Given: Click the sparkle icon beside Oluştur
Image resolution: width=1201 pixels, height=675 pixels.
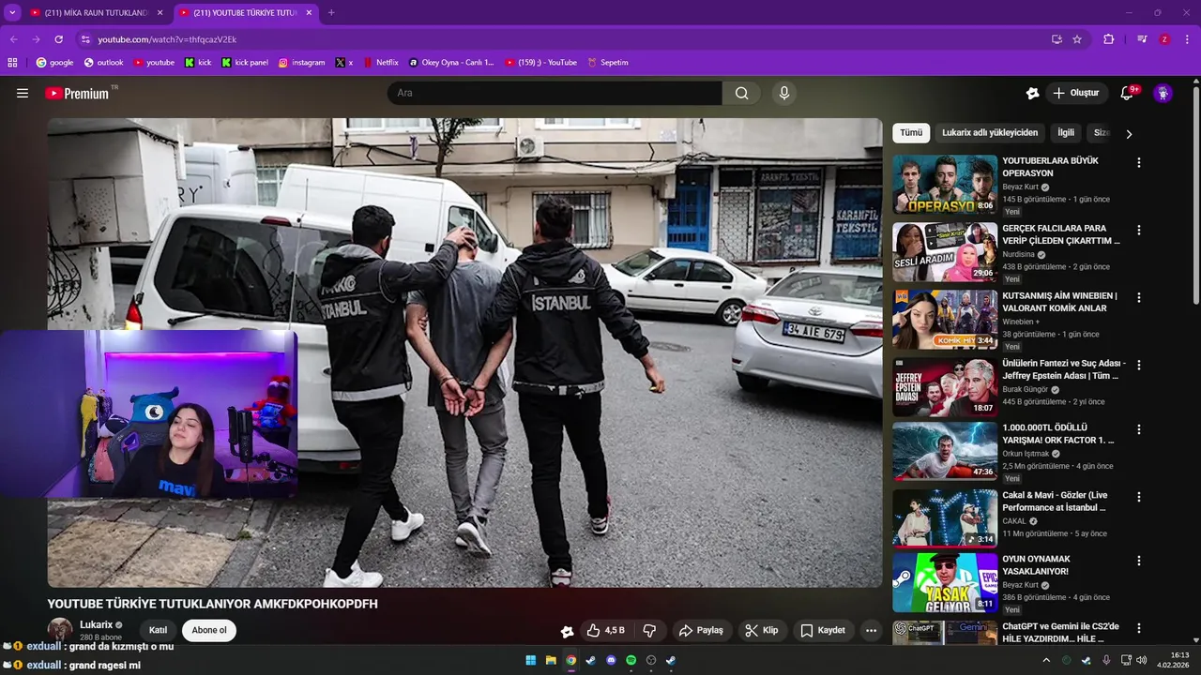Looking at the screenshot, I should [1032, 93].
